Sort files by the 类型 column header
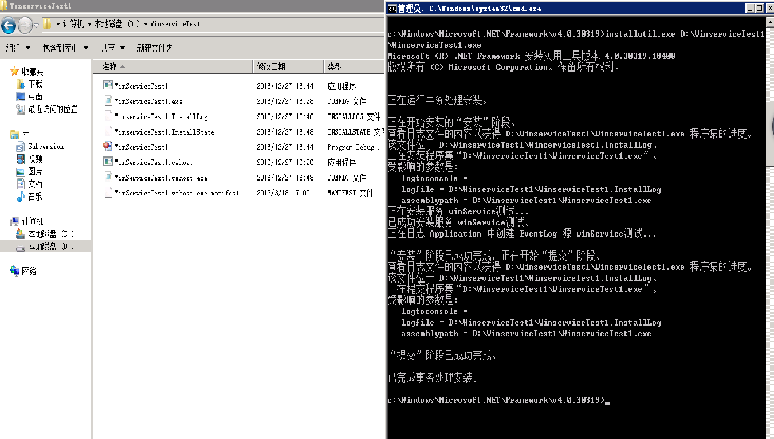The width and height of the screenshot is (774, 439). pos(353,66)
